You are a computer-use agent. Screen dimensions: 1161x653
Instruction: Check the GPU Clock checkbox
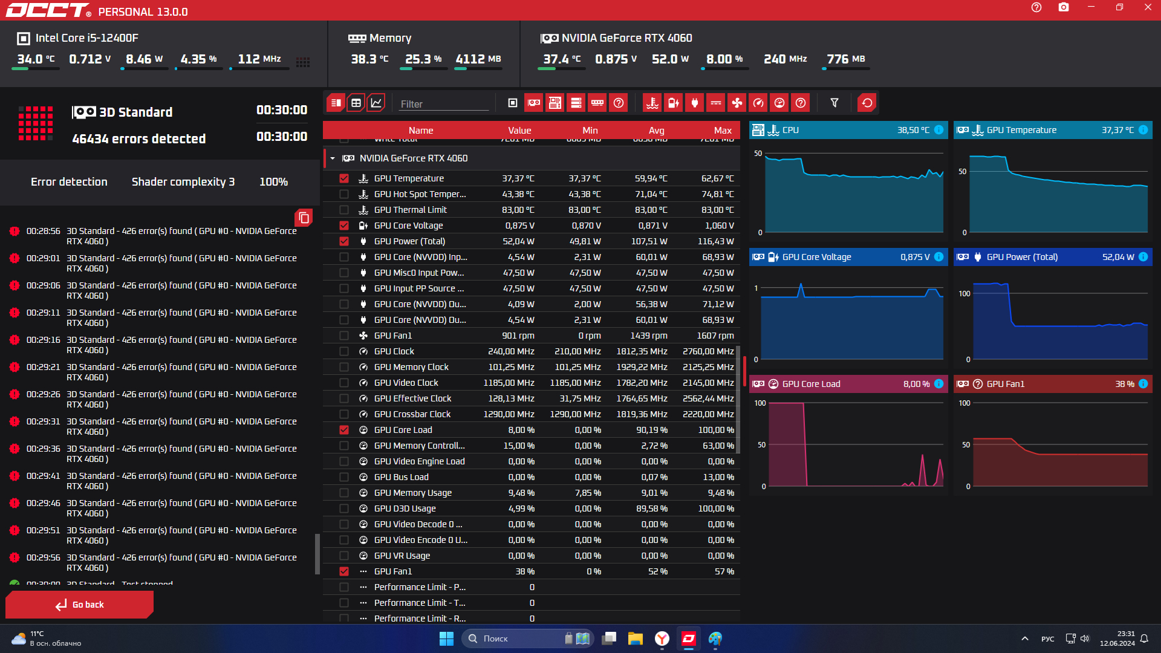344,351
